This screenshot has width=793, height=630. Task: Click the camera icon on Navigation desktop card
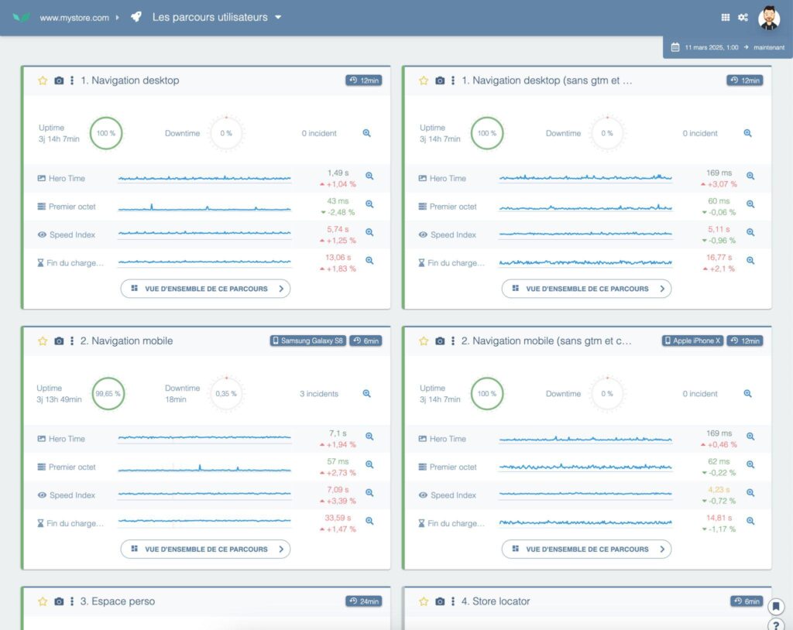pos(59,80)
